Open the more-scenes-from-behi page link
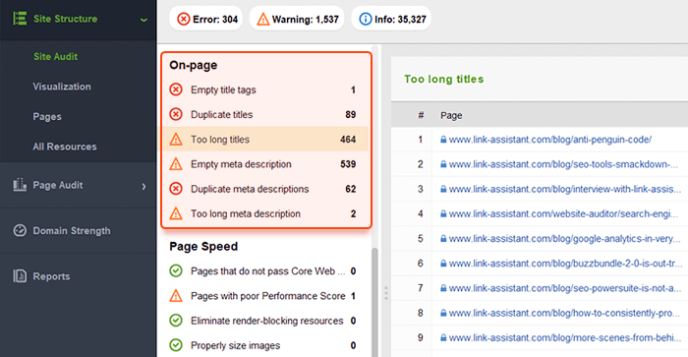688x357 pixels. pos(565,337)
